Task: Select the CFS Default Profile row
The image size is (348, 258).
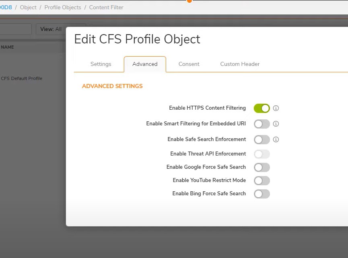Action: (21, 78)
